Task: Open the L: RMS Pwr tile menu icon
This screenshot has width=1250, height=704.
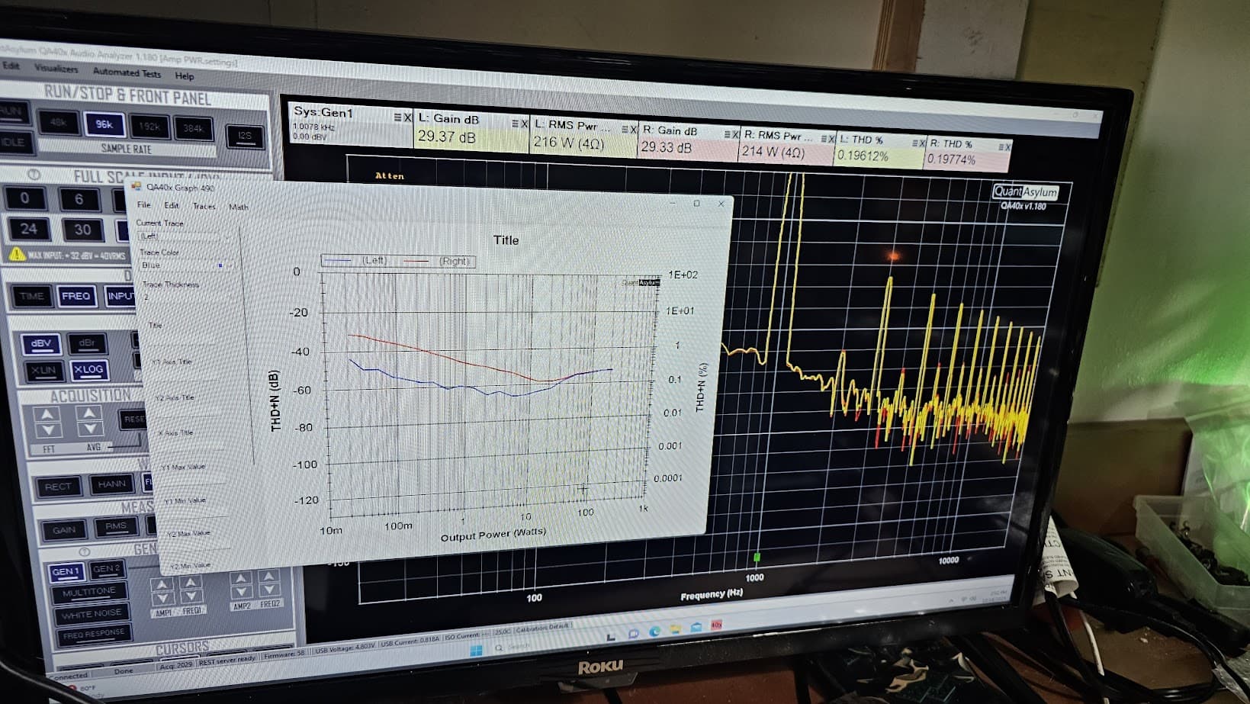Action: [625, 129]
